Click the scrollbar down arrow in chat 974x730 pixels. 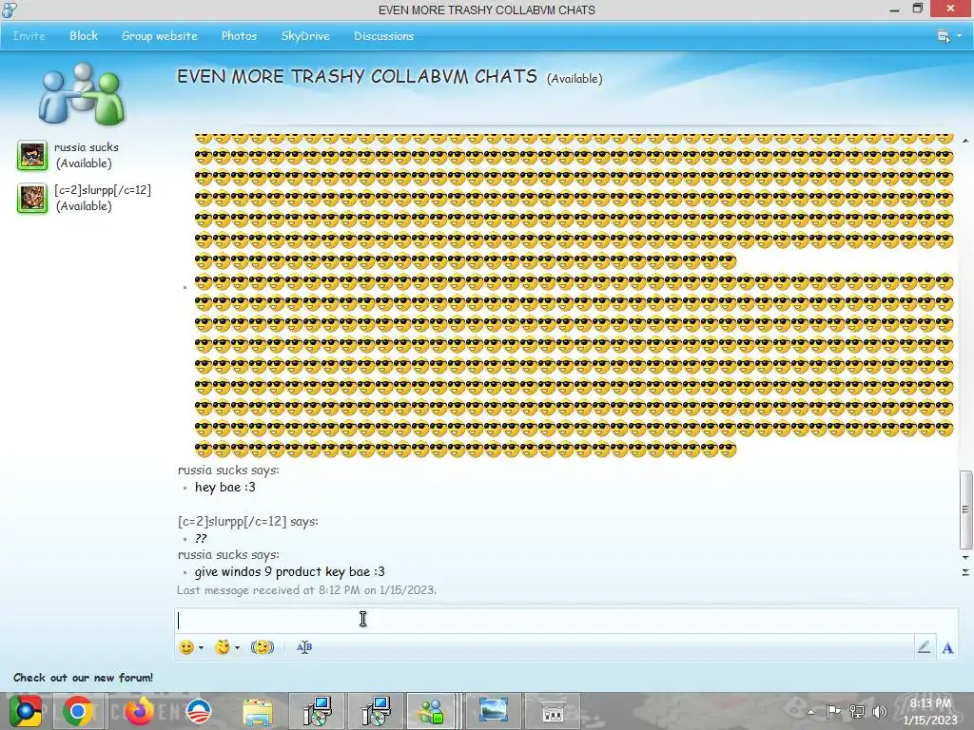(965, 557)
